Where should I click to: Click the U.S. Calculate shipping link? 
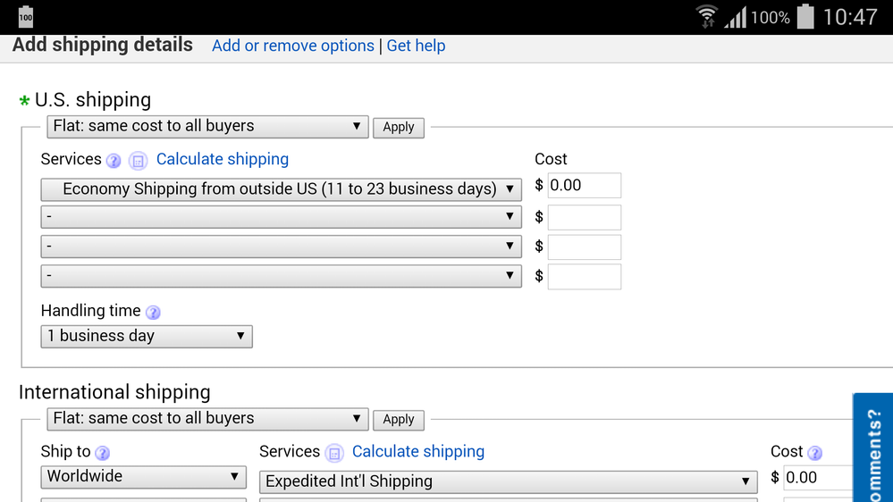pos(223,159)
